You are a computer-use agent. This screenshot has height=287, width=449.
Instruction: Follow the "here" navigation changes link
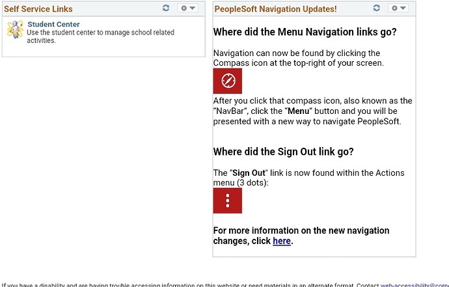point(282,241)
